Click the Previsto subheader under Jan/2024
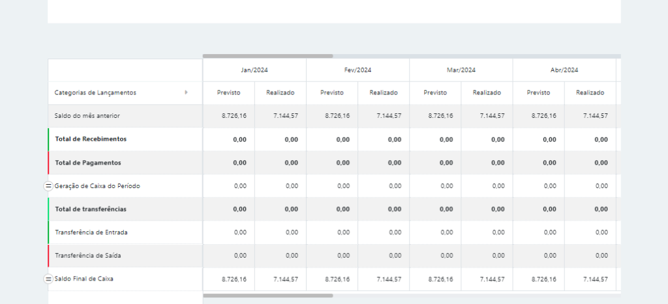Viewport: 668px width, 304px height. click(x=228, y=92)
